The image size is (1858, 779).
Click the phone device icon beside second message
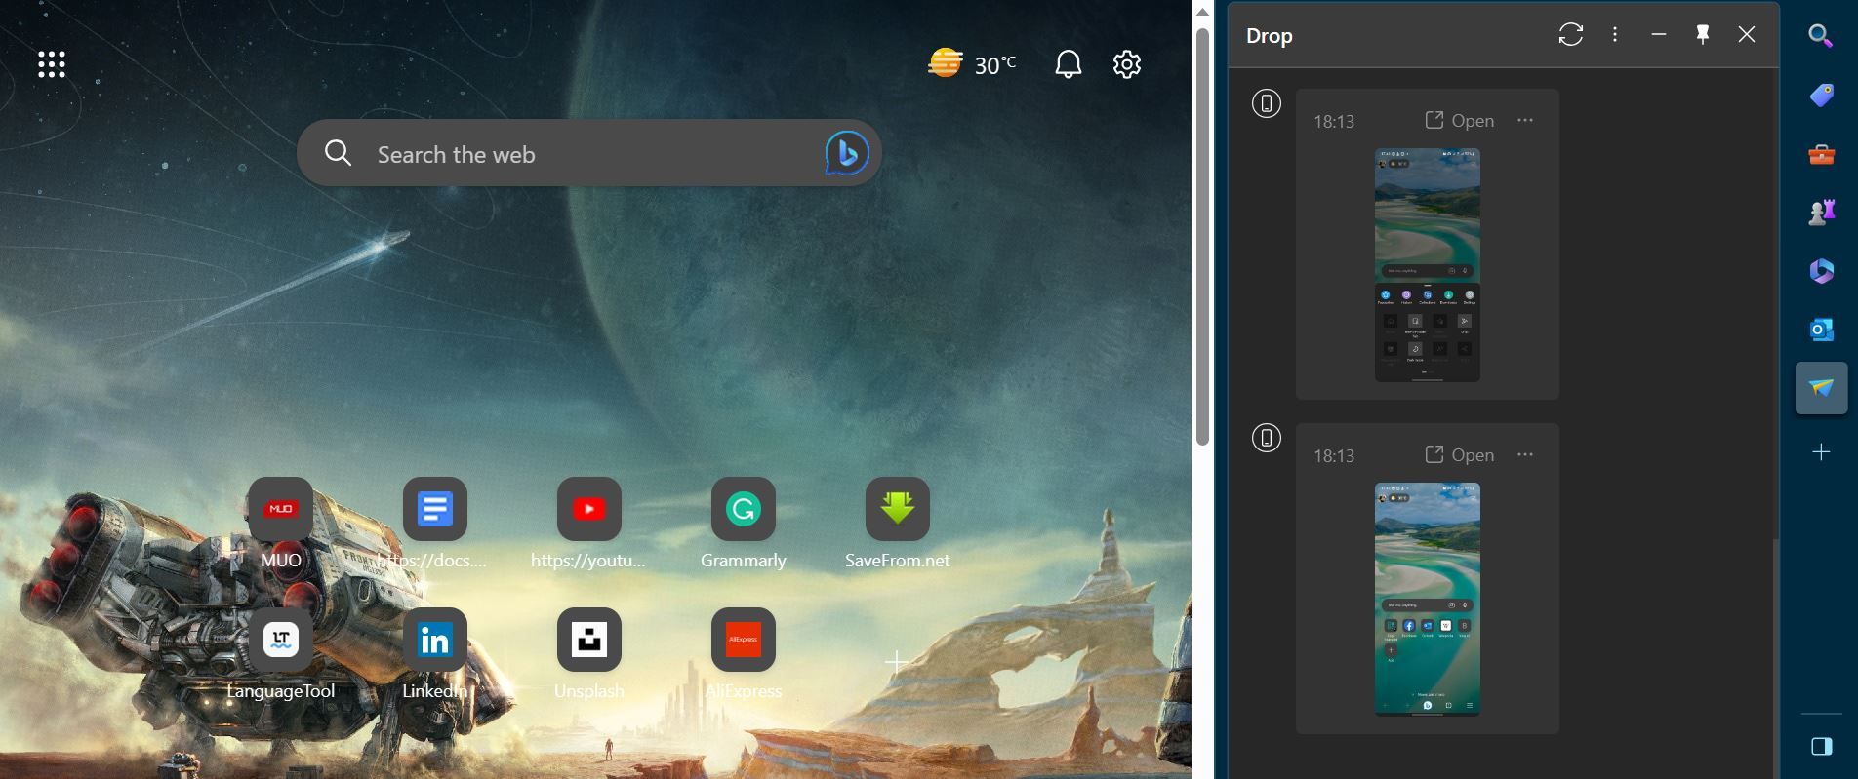pos(1267,438)
